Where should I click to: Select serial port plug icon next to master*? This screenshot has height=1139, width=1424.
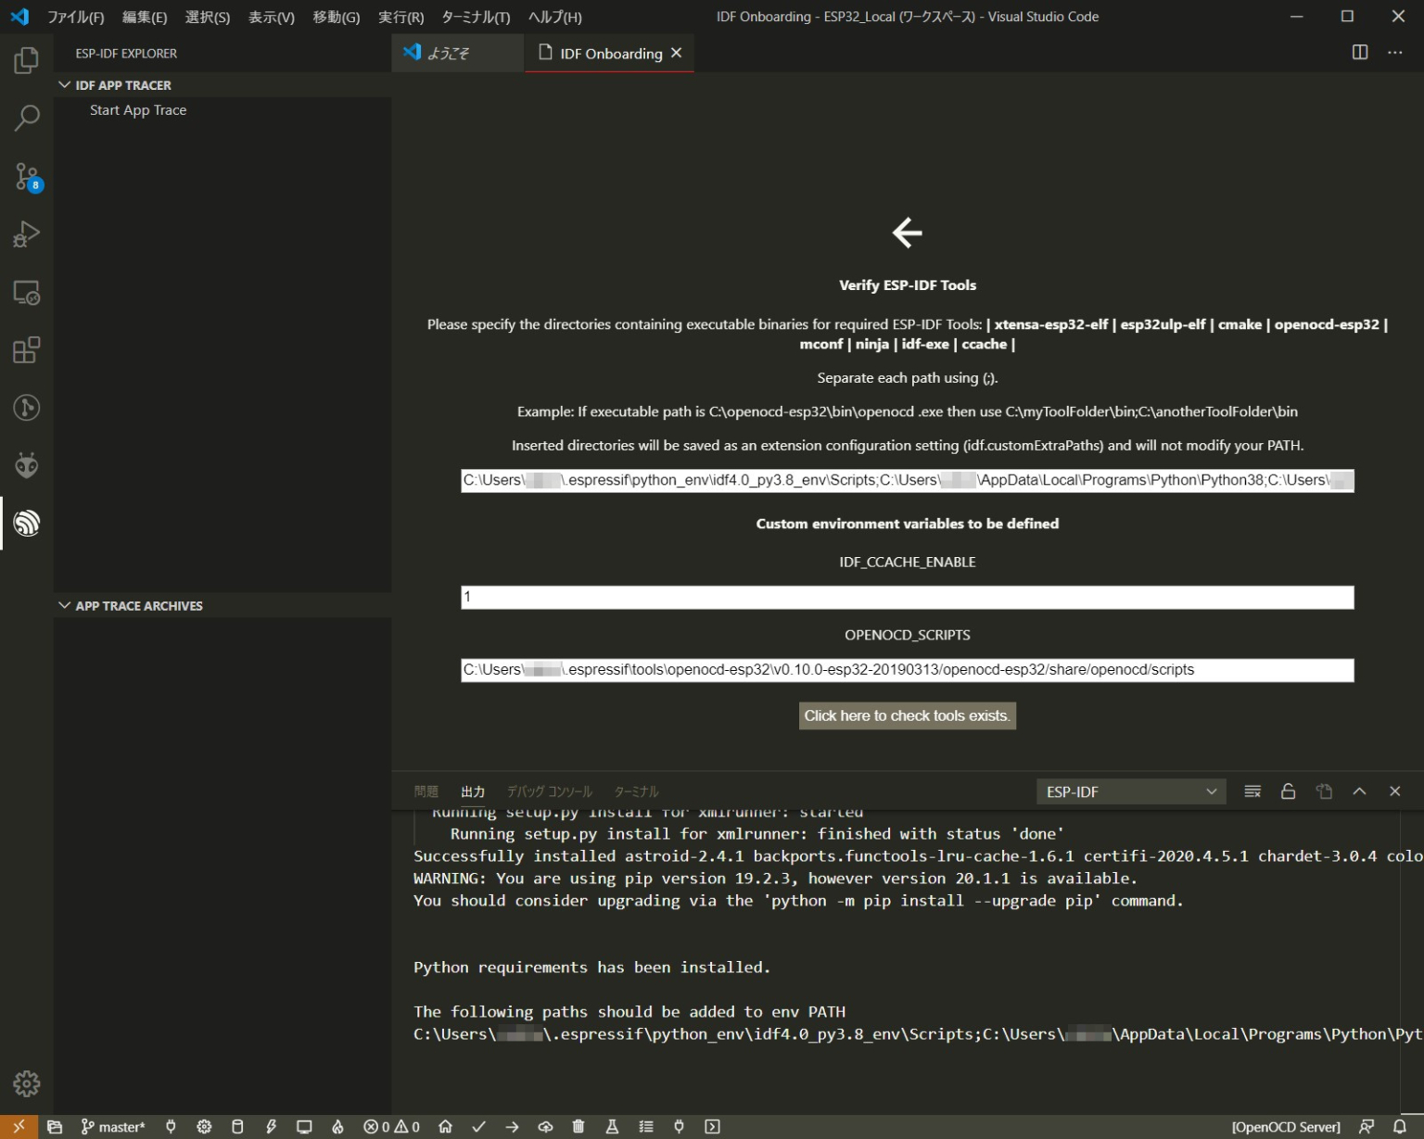[x=171, y=1127]
